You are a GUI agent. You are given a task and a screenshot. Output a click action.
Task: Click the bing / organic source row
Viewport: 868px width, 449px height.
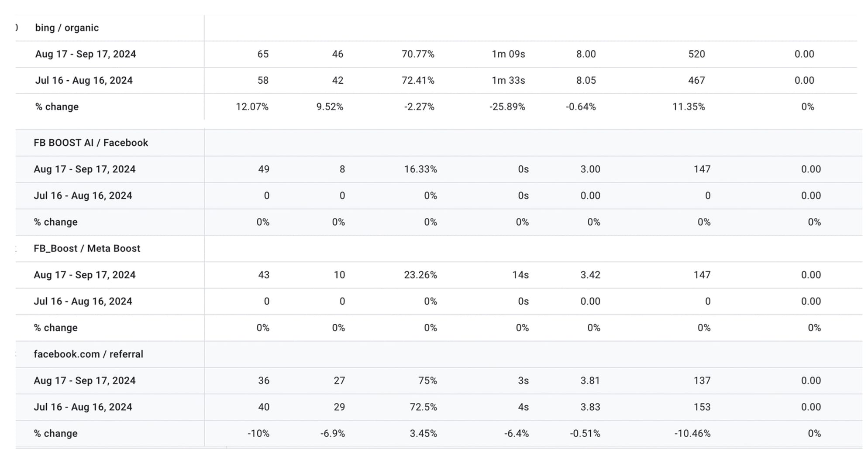click(67, 28)
